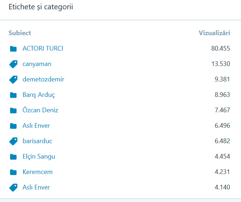The height and width of the screenshot is (202, 241).
Task: Open the Özcan Deniz category
Action: pos(40,110)
